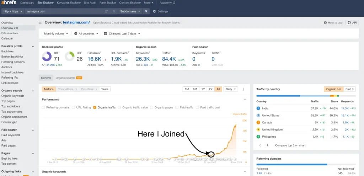Collapse the Performance section chevron

pos(245,99)
